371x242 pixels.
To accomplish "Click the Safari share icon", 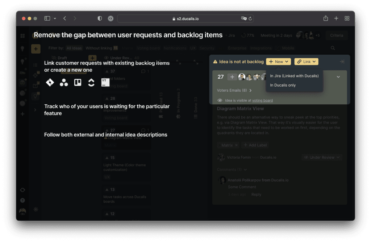I will (x=326, y=18).
